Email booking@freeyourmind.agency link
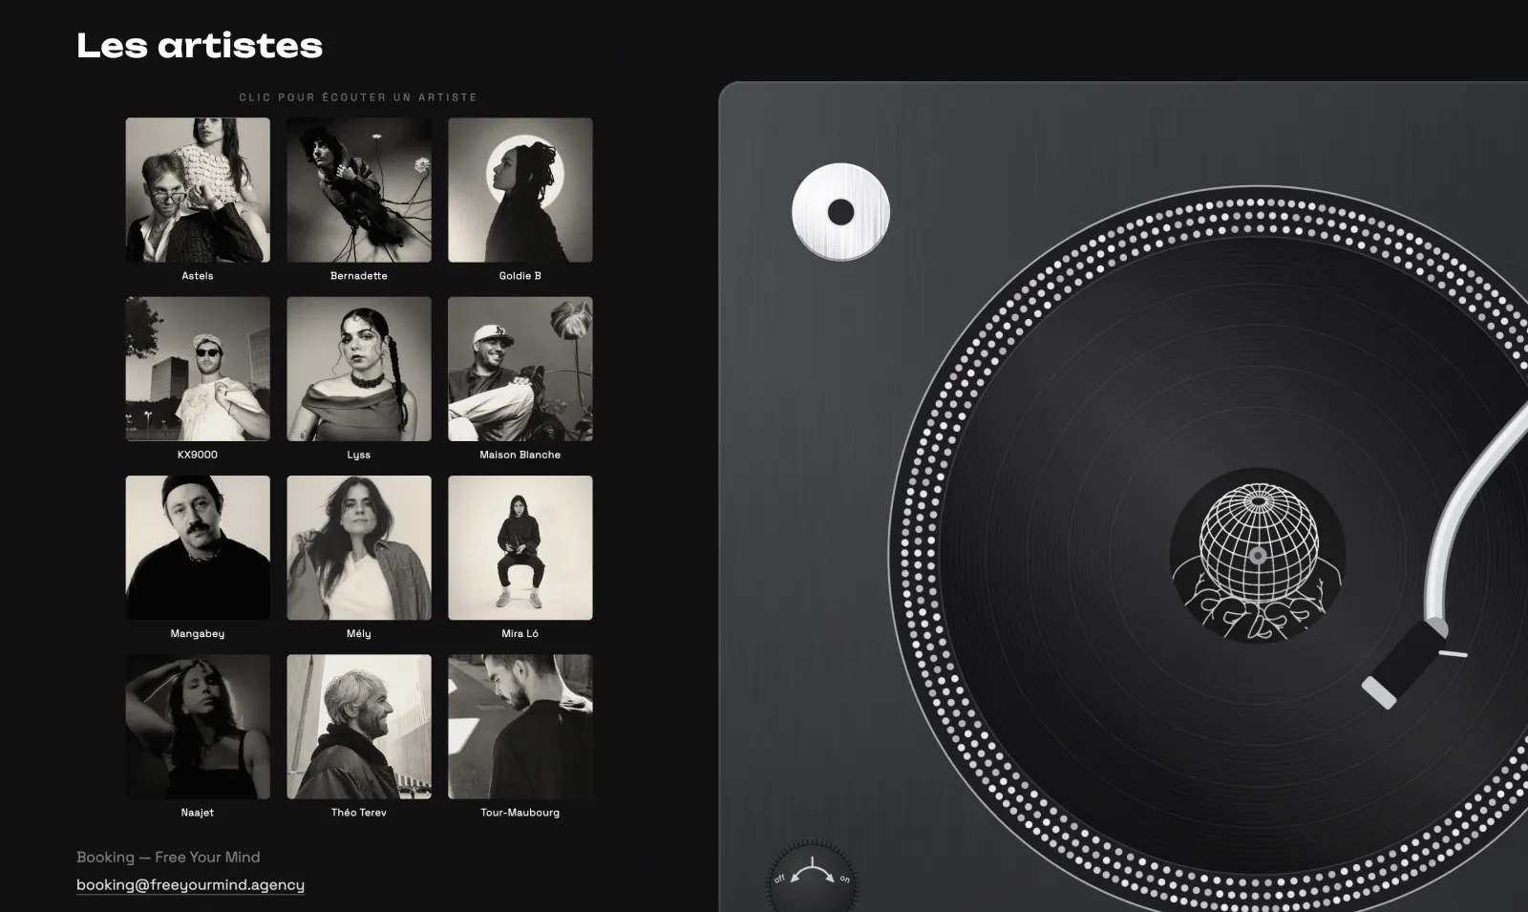 pyautogui.click(x=190, y=885)
